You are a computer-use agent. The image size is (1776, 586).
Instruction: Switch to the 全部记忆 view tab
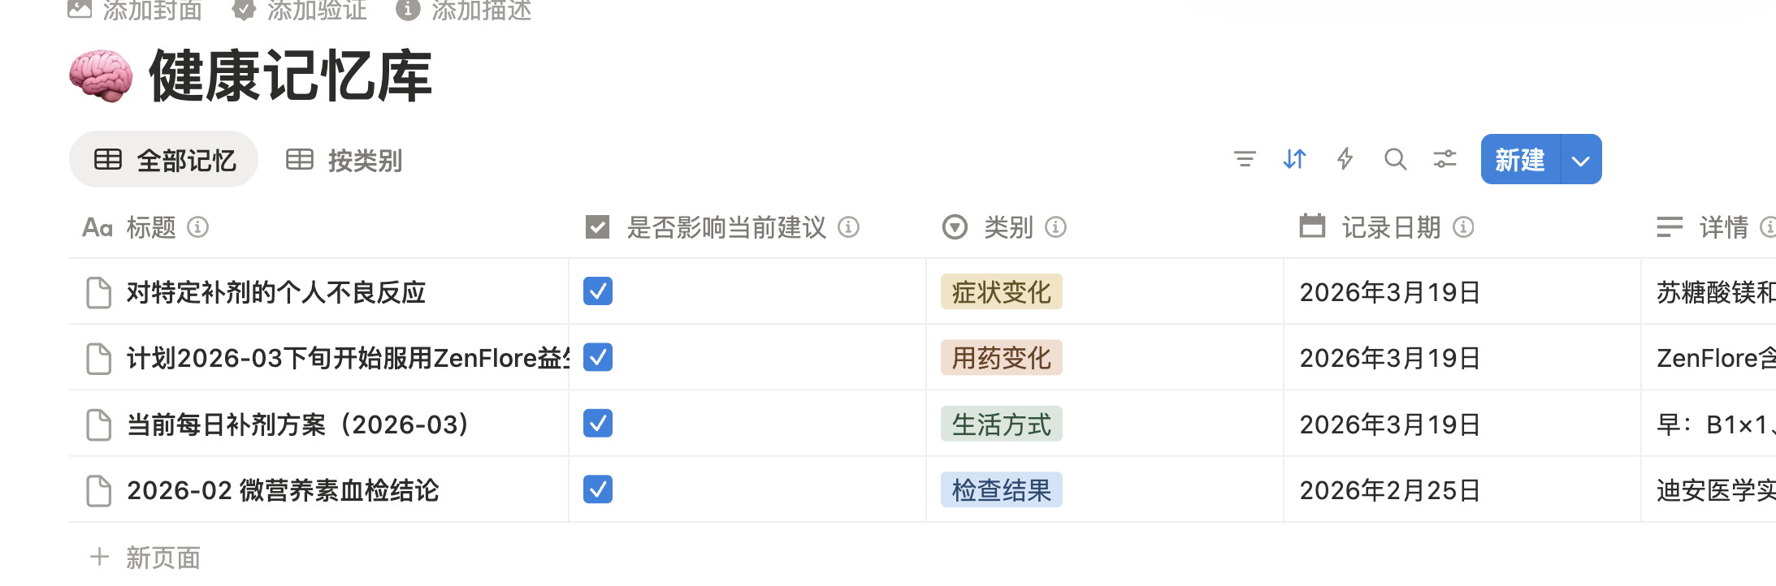click(x=164, y=160)
